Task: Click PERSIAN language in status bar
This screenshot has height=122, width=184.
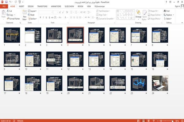Action: click(20, 121)
